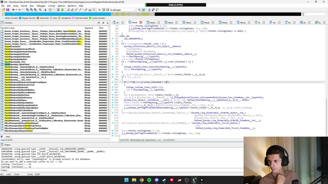The width and height of the screenshot is (328, 184).
Task: Toggle breakpoint dot at line 101
Action: click(112, 82)
